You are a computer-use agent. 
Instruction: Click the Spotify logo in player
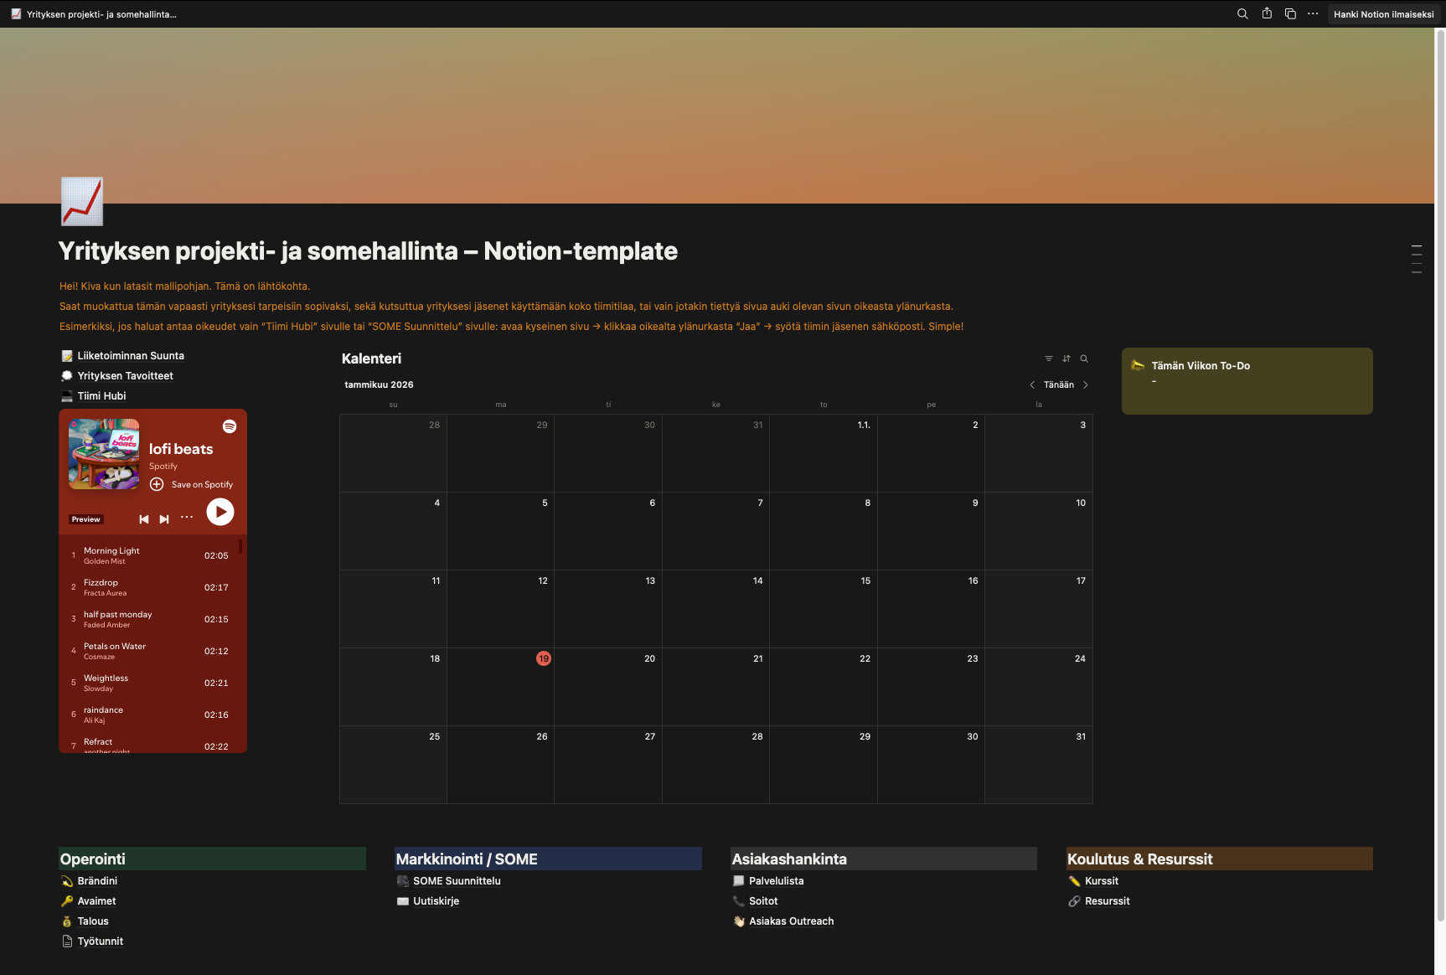pos(230,426)
